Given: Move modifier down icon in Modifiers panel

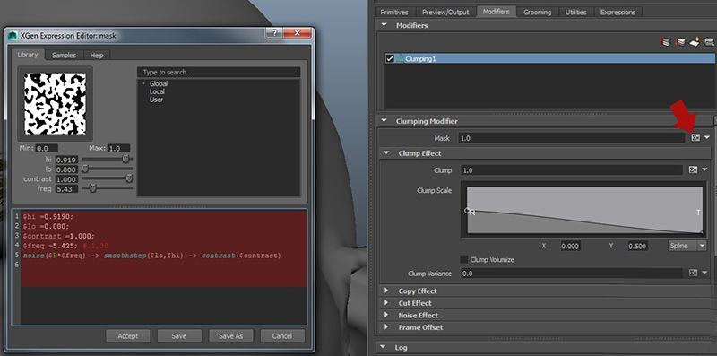Looking at the screenshot, I should 680,42.
